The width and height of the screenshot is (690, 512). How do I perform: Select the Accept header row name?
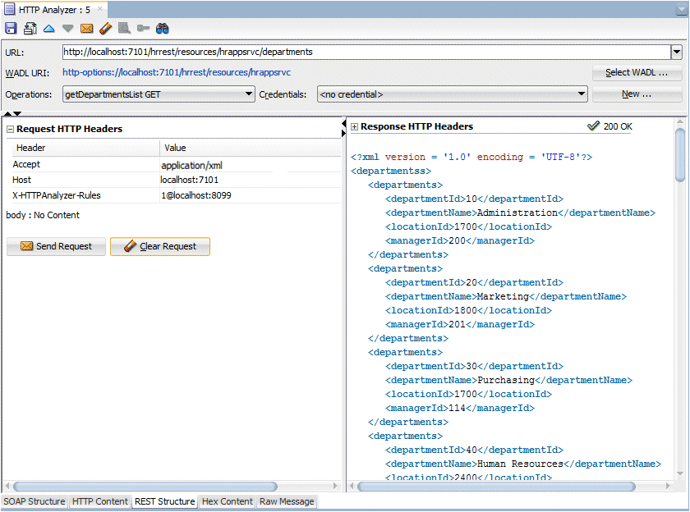(26, 164)
